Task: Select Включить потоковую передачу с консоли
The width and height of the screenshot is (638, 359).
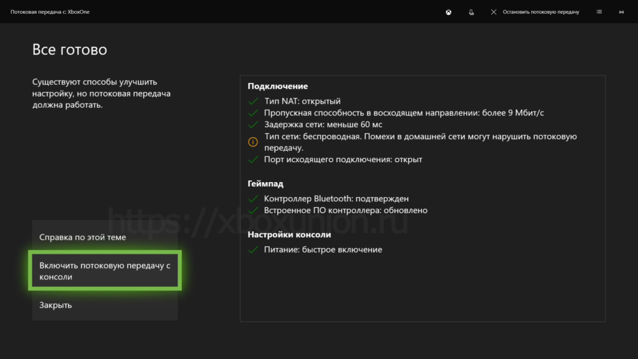Action: (105, 271)
